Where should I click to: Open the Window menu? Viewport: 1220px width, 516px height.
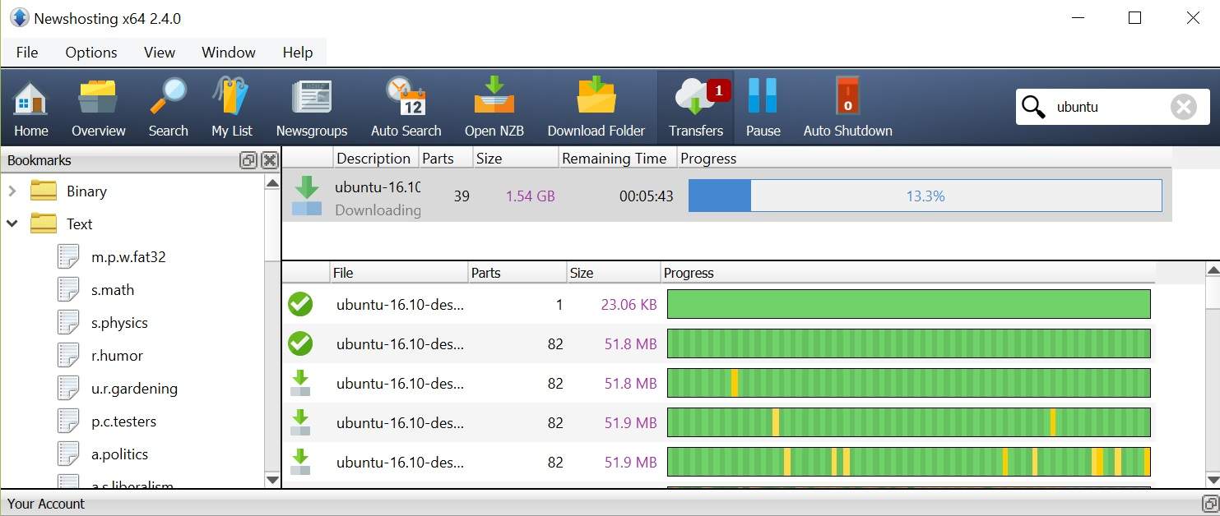click(x=228, y=53)
